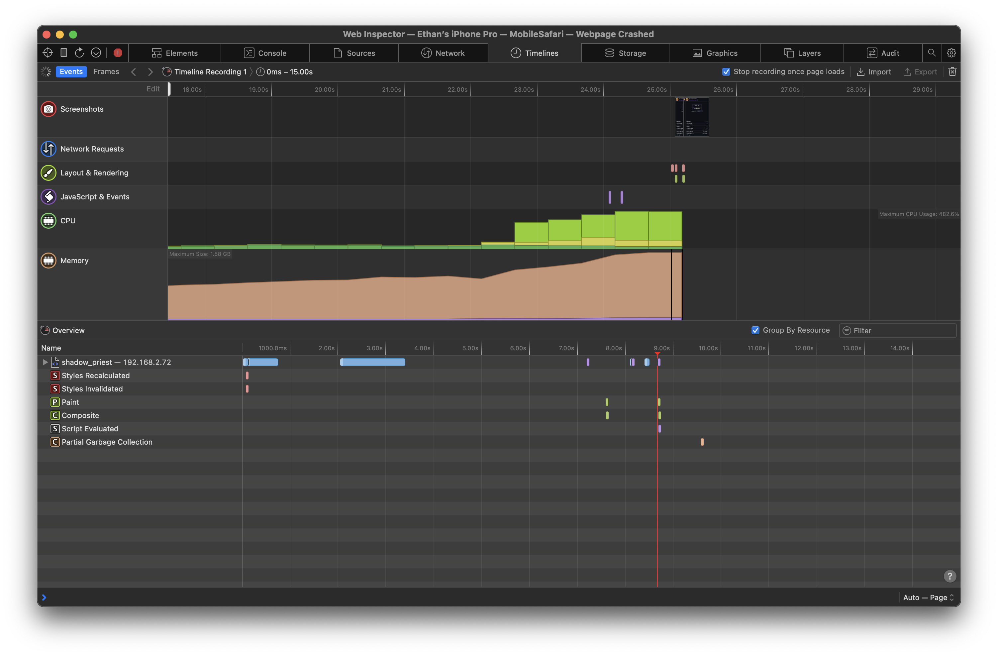Click Edit in timeline header
The image size is (998, 656).
coord(152,89)
